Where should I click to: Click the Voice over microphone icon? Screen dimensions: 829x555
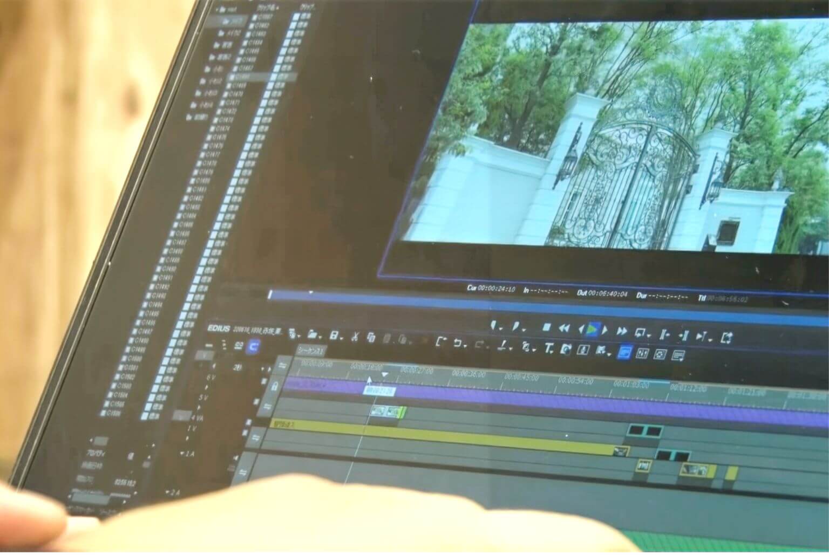[x=583, y=350]
